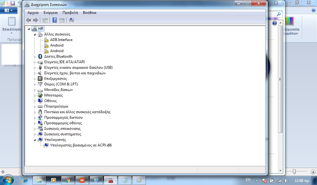This screenshot has width=317, height=185.
Task: Open Paint's blue file menu button
Action: tap(8, 10)
